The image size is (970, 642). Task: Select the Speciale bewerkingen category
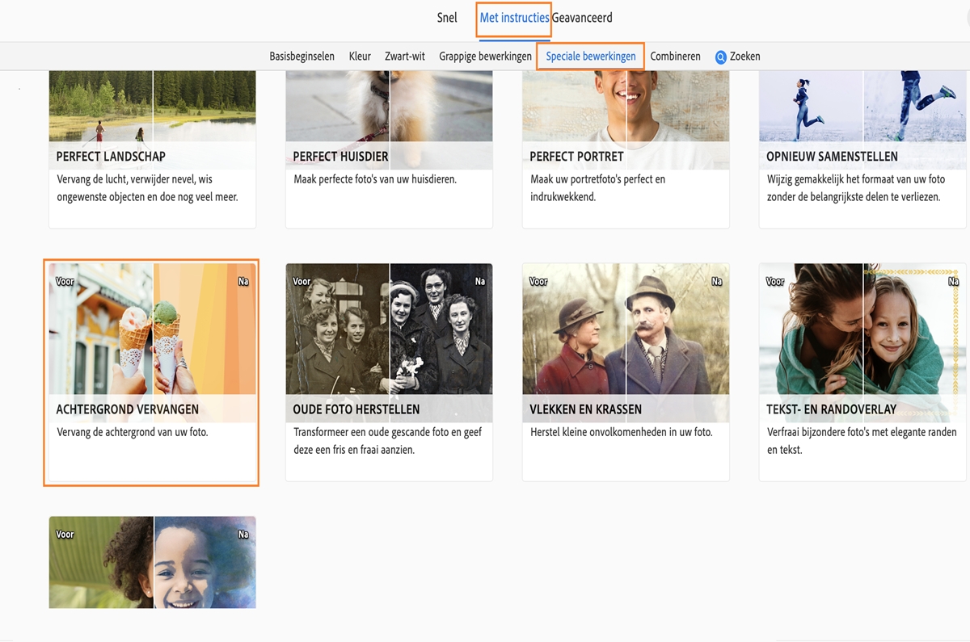(x=593, y=56)
